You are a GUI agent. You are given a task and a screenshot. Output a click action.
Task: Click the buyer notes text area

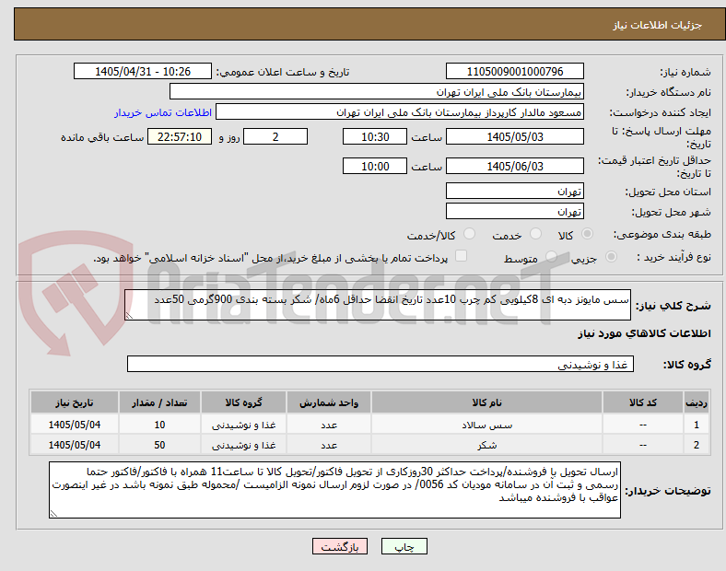[334, 490]
